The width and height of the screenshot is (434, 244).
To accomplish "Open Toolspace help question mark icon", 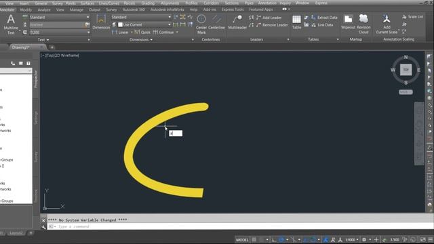I will pos(28,63).
